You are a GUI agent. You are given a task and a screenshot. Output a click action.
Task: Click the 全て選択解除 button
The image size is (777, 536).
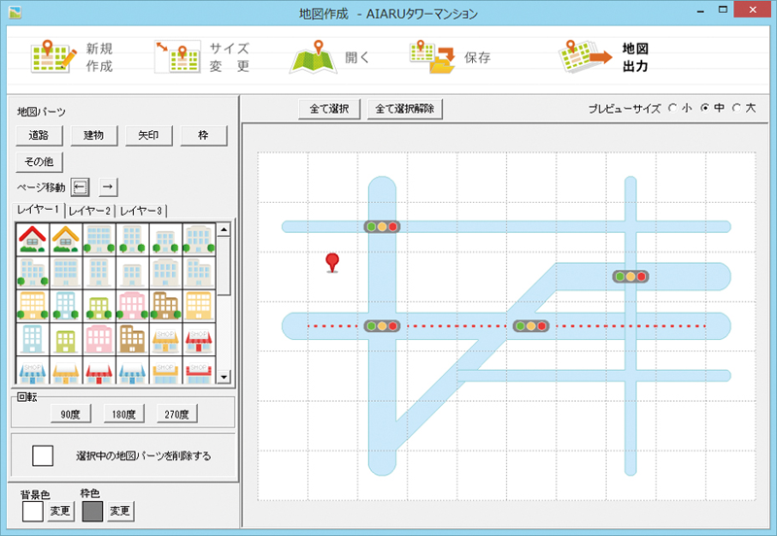coord(405,109)
